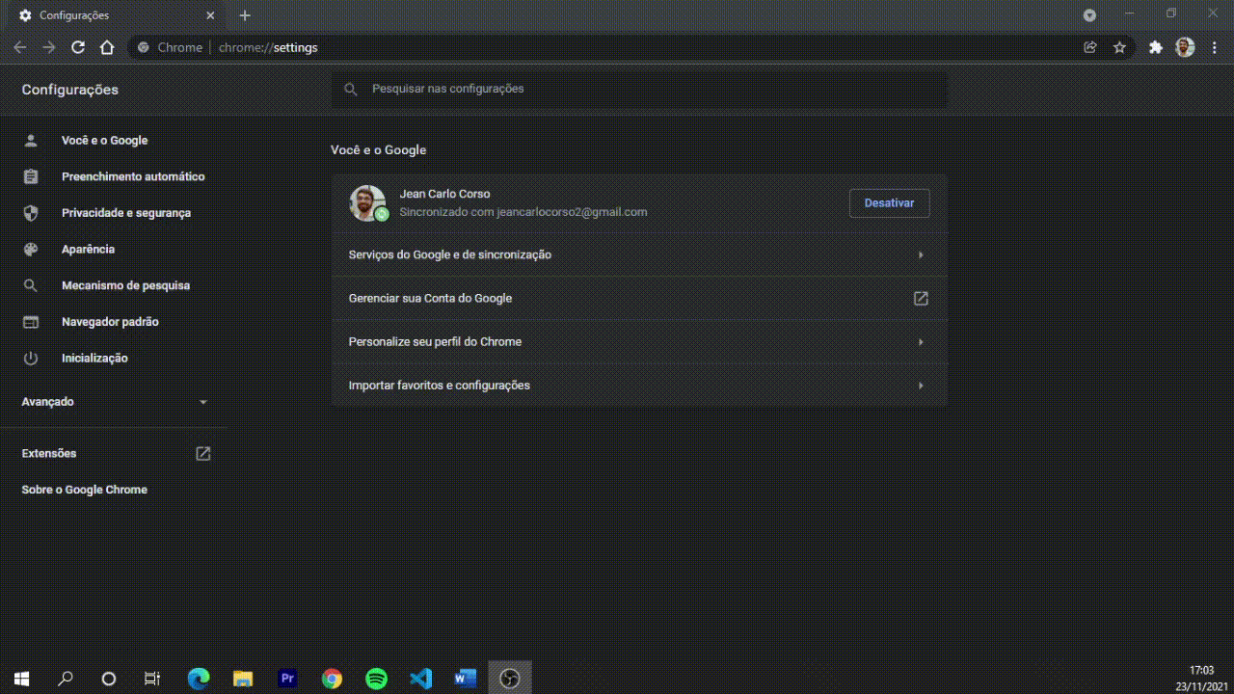Image resolution: width=1234 pixels, height=694 pixels.
Task: Bookmark this page with the star icon
Action: coord(1119,47)
